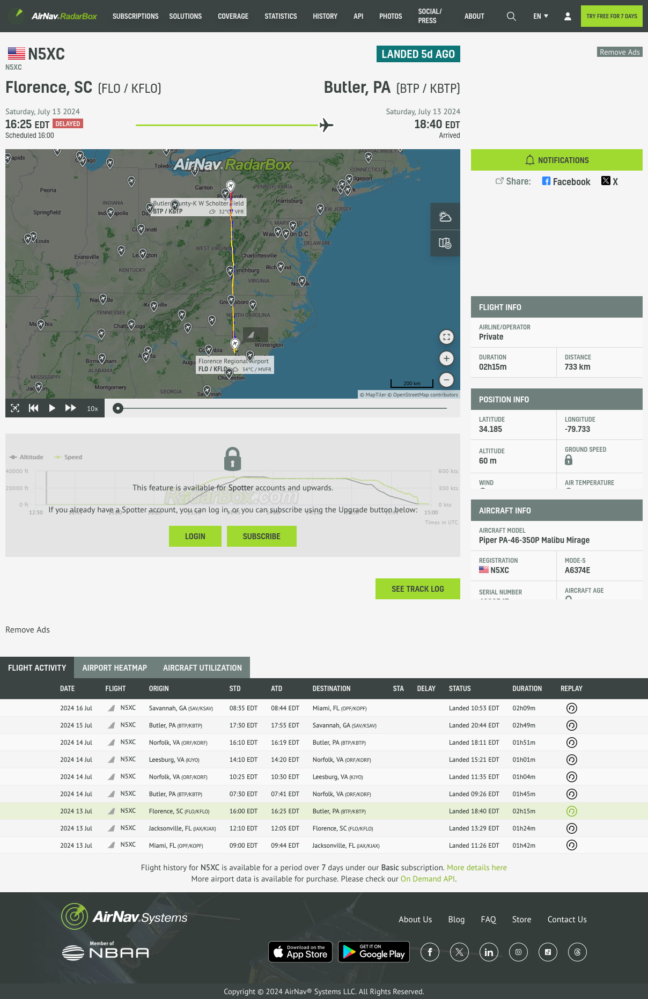The image size is (648, 999).
Task: Open the search magnifier icon
Action: click(511, 16)
